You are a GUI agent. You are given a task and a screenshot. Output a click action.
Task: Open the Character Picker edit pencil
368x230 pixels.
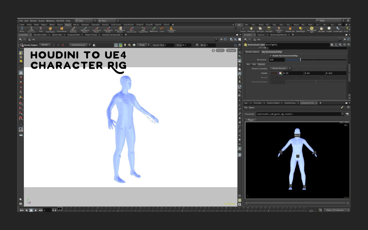coord(342,108)
